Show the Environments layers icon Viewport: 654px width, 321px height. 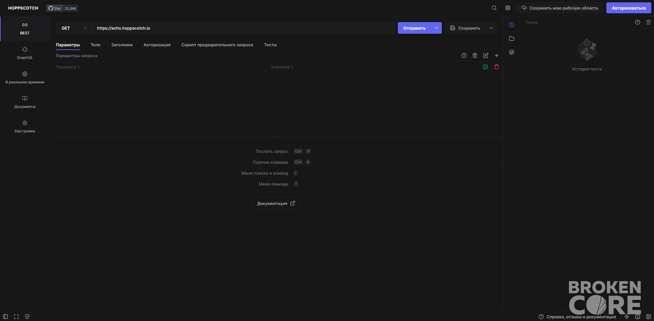[x=511, y=52]
